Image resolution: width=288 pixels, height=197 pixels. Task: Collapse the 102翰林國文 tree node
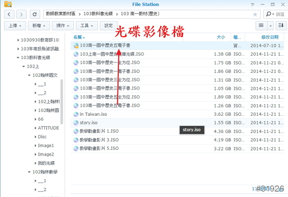pos(30,75)
